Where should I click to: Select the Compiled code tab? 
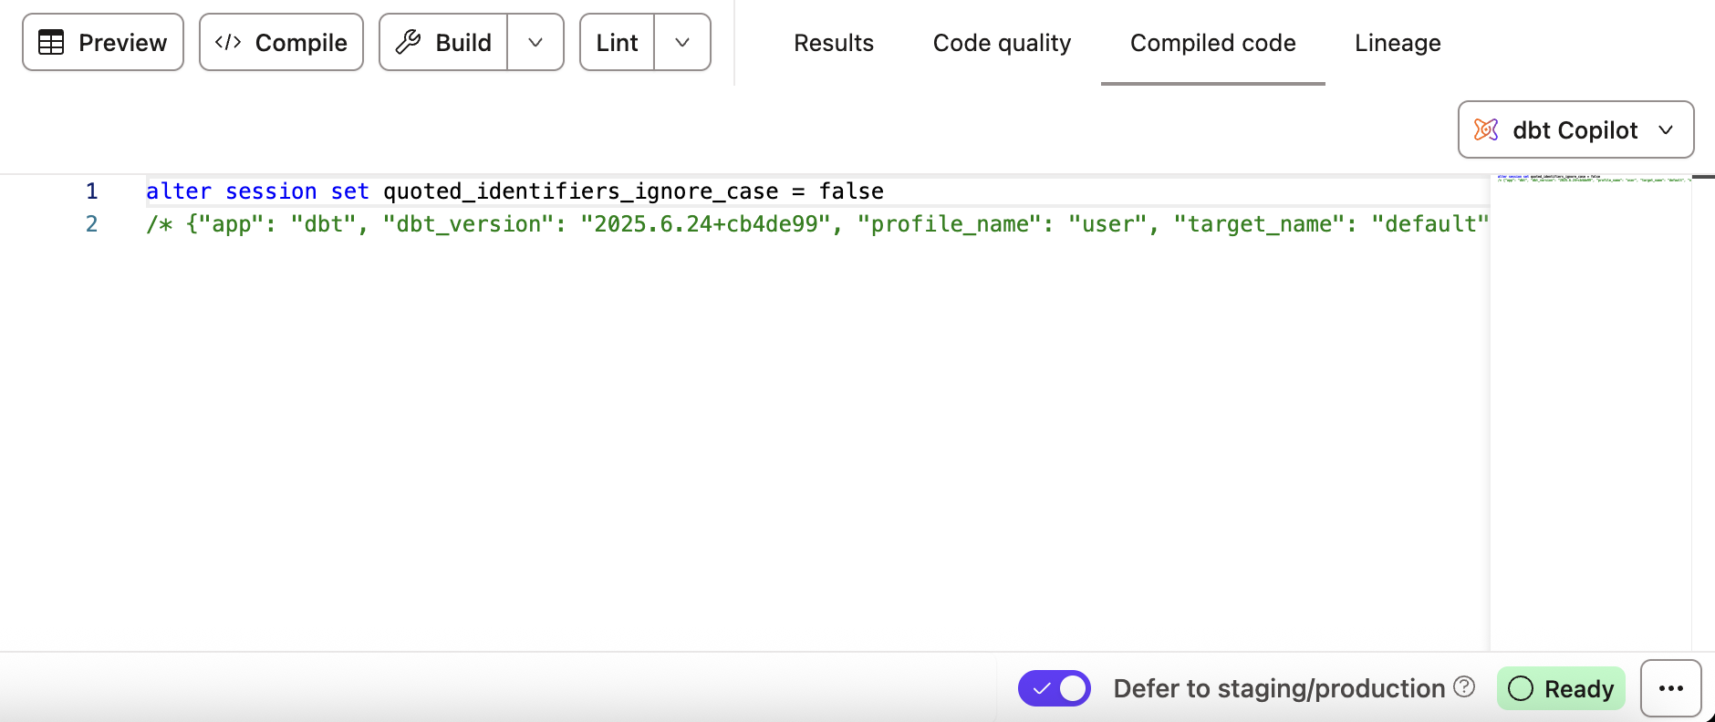pyautogui.click(x=1212, y=43)
